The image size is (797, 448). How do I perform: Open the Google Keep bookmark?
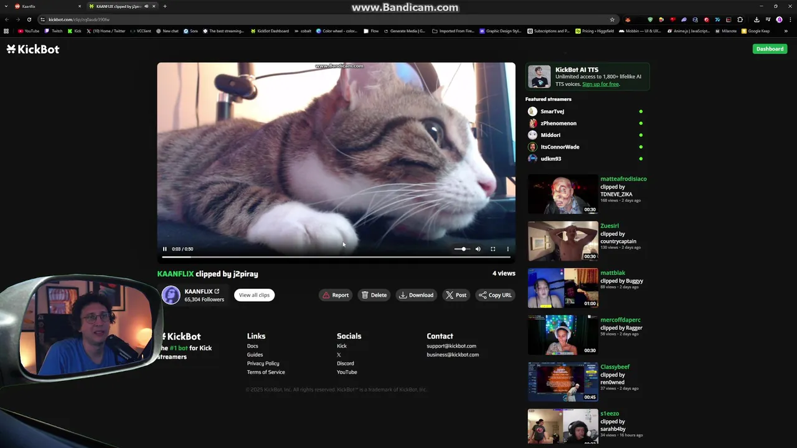pos(755,31)
